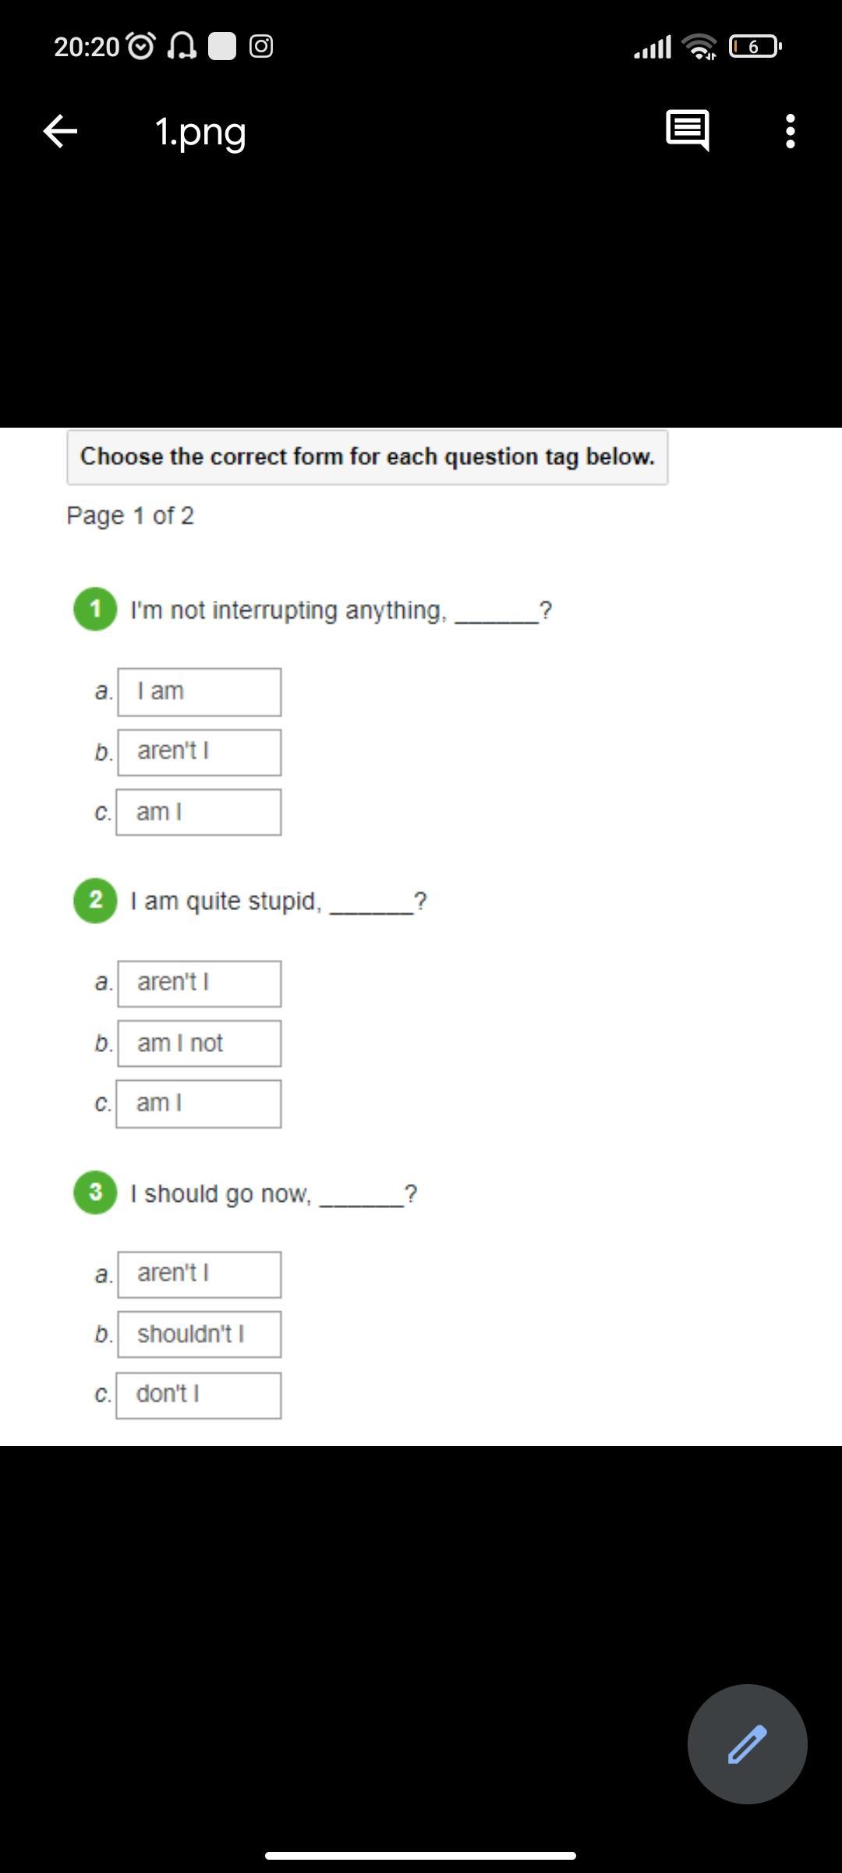
Task: Select 'shouldn't I' for question 3
Action: [199, 1335]
